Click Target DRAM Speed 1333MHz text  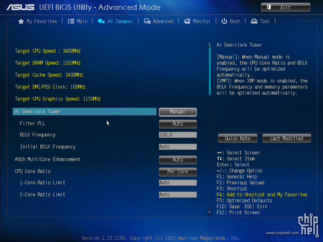click(x=48, y=63)
